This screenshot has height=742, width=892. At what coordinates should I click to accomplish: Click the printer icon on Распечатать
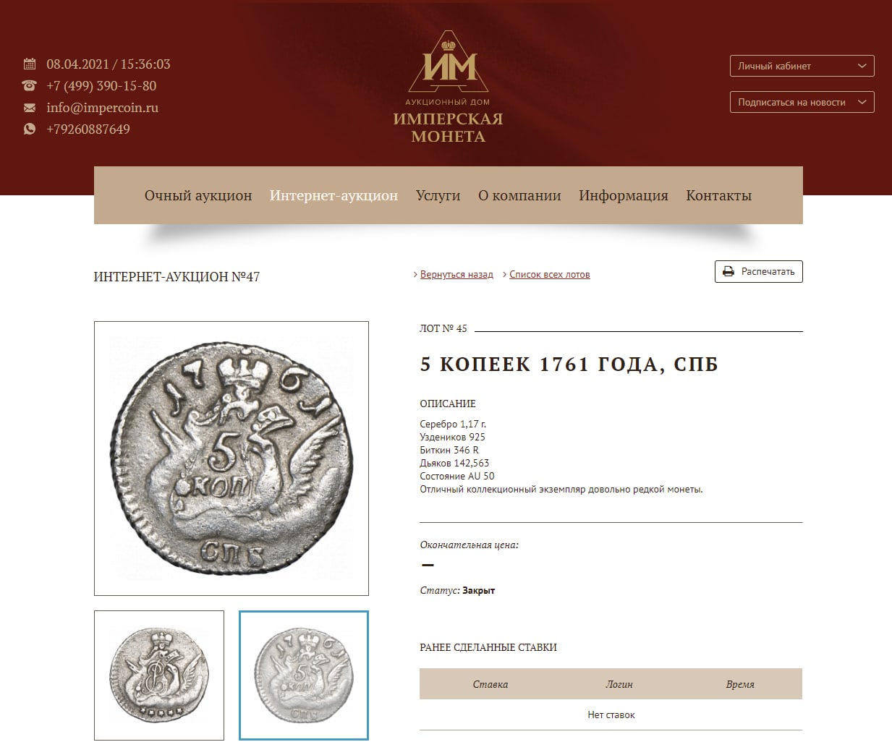pyautogui.click(x=729, y=272)
